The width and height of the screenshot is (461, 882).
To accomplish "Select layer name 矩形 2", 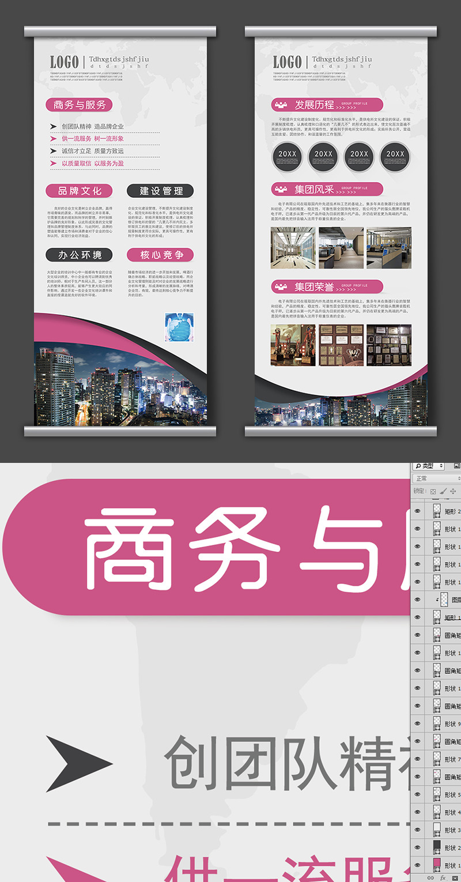I will [x=453, y=511].
